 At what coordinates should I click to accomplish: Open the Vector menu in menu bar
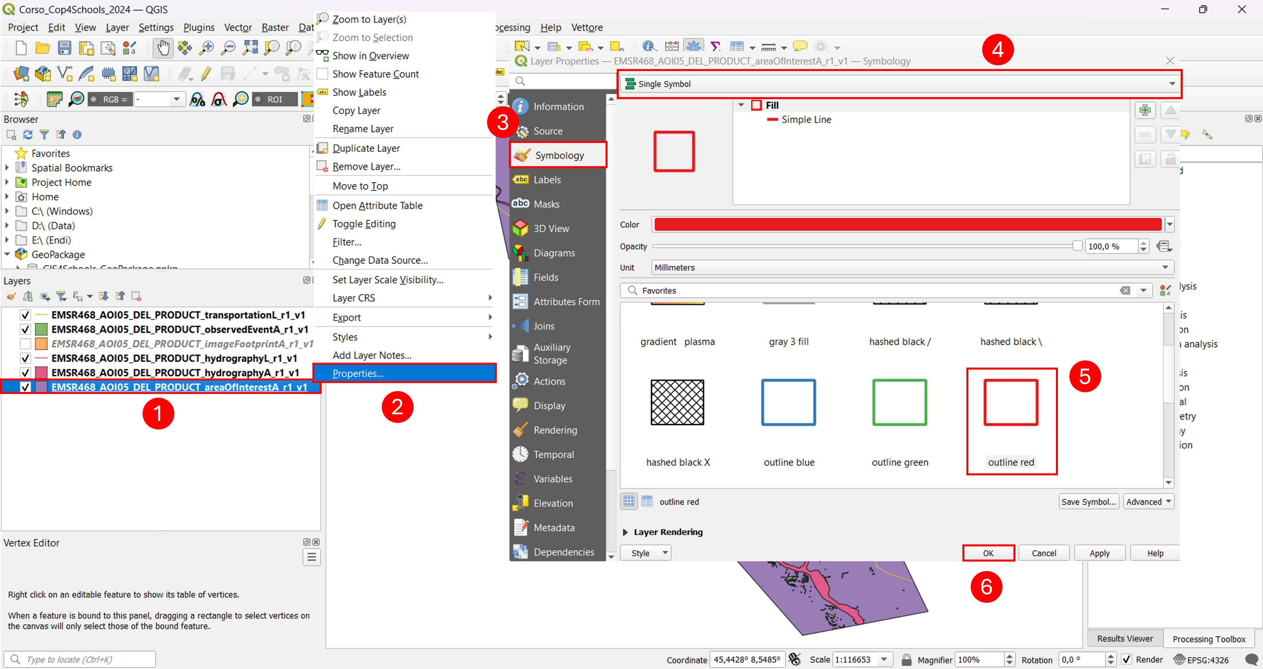click(x=237, y=28)
